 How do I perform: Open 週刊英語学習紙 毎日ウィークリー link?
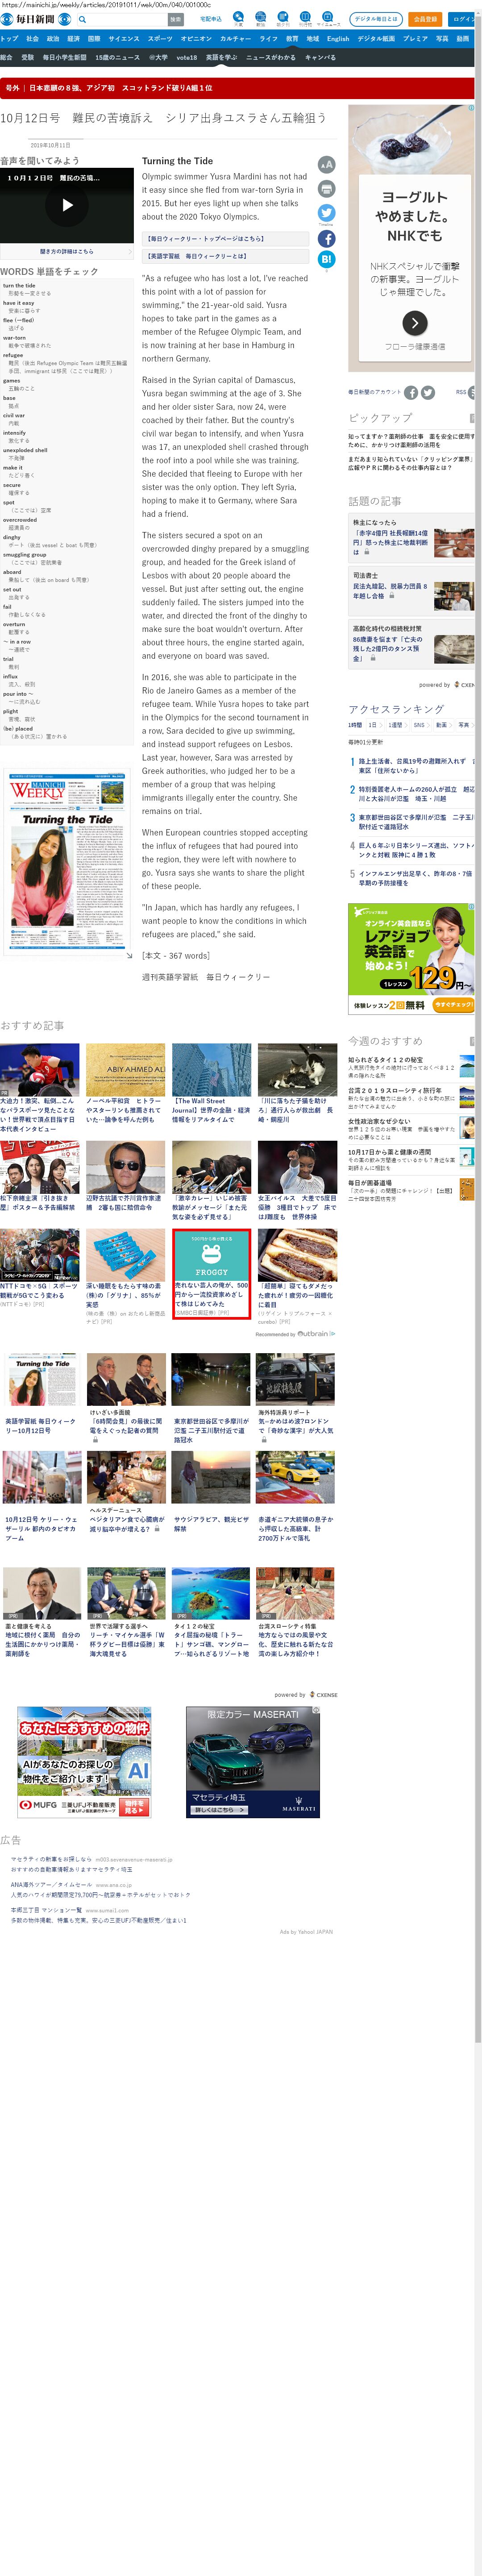click(206, 977)
